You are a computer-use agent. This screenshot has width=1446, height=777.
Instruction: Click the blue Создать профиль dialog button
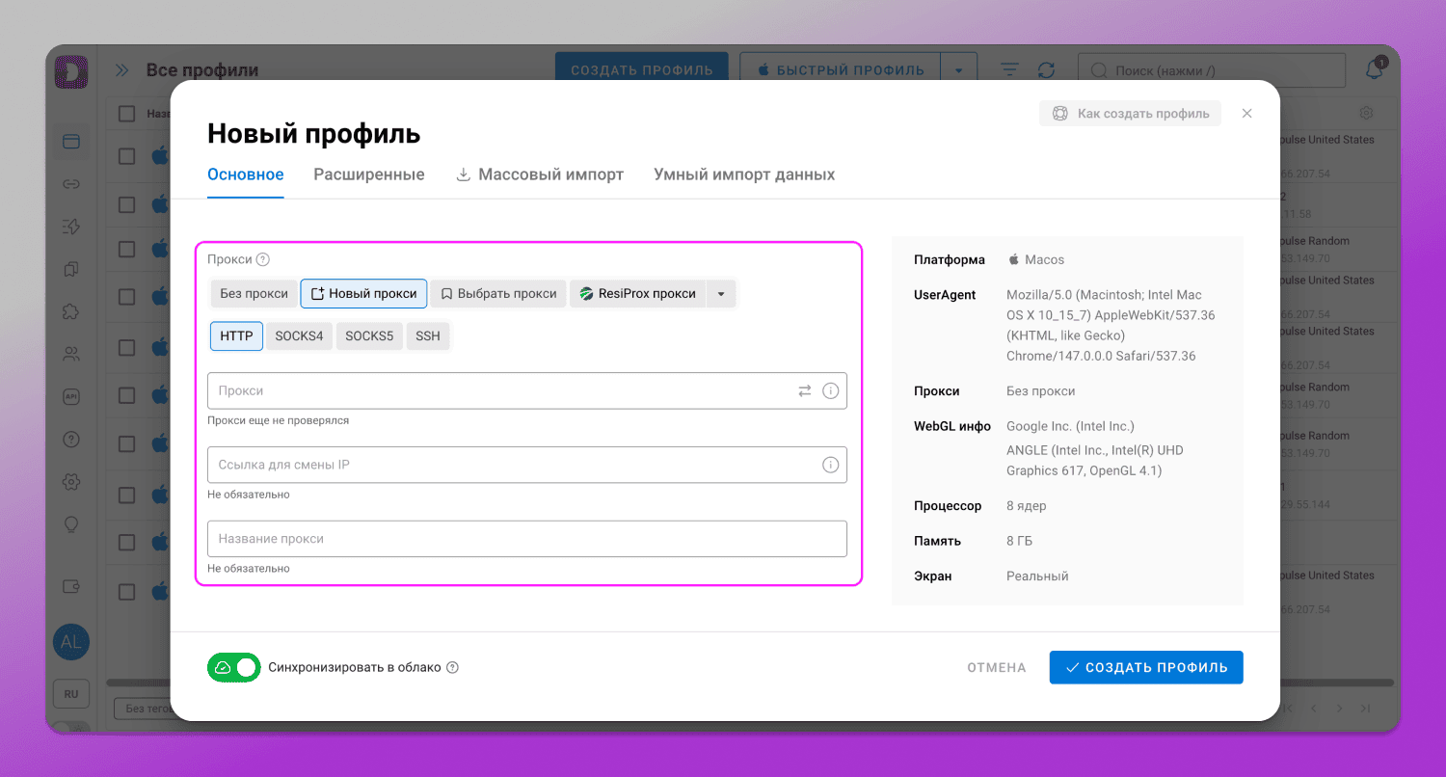1146,667
